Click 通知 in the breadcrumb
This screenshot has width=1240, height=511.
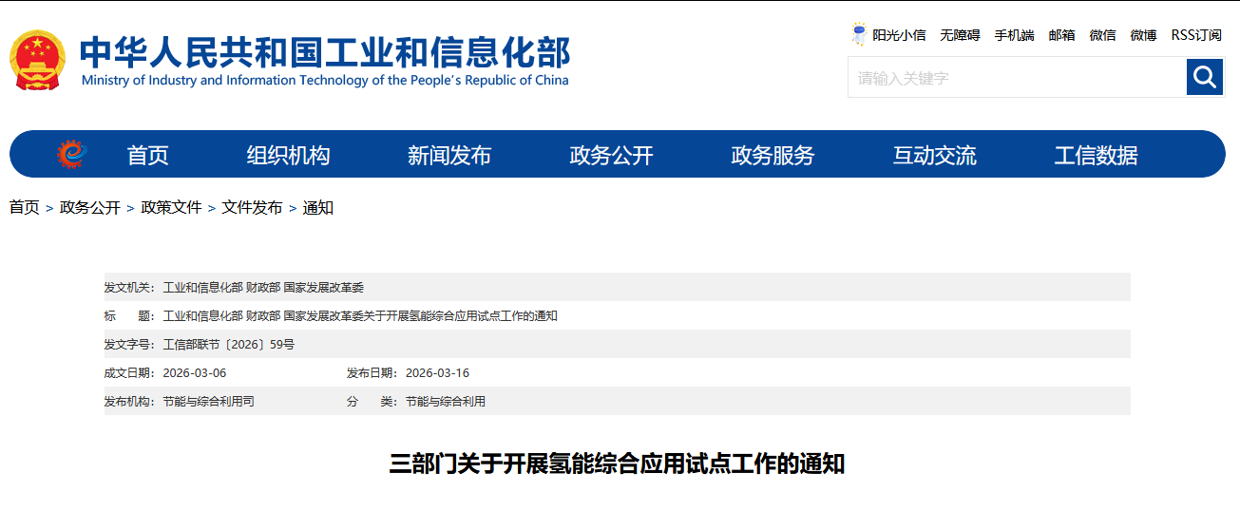tap(317, 208)
